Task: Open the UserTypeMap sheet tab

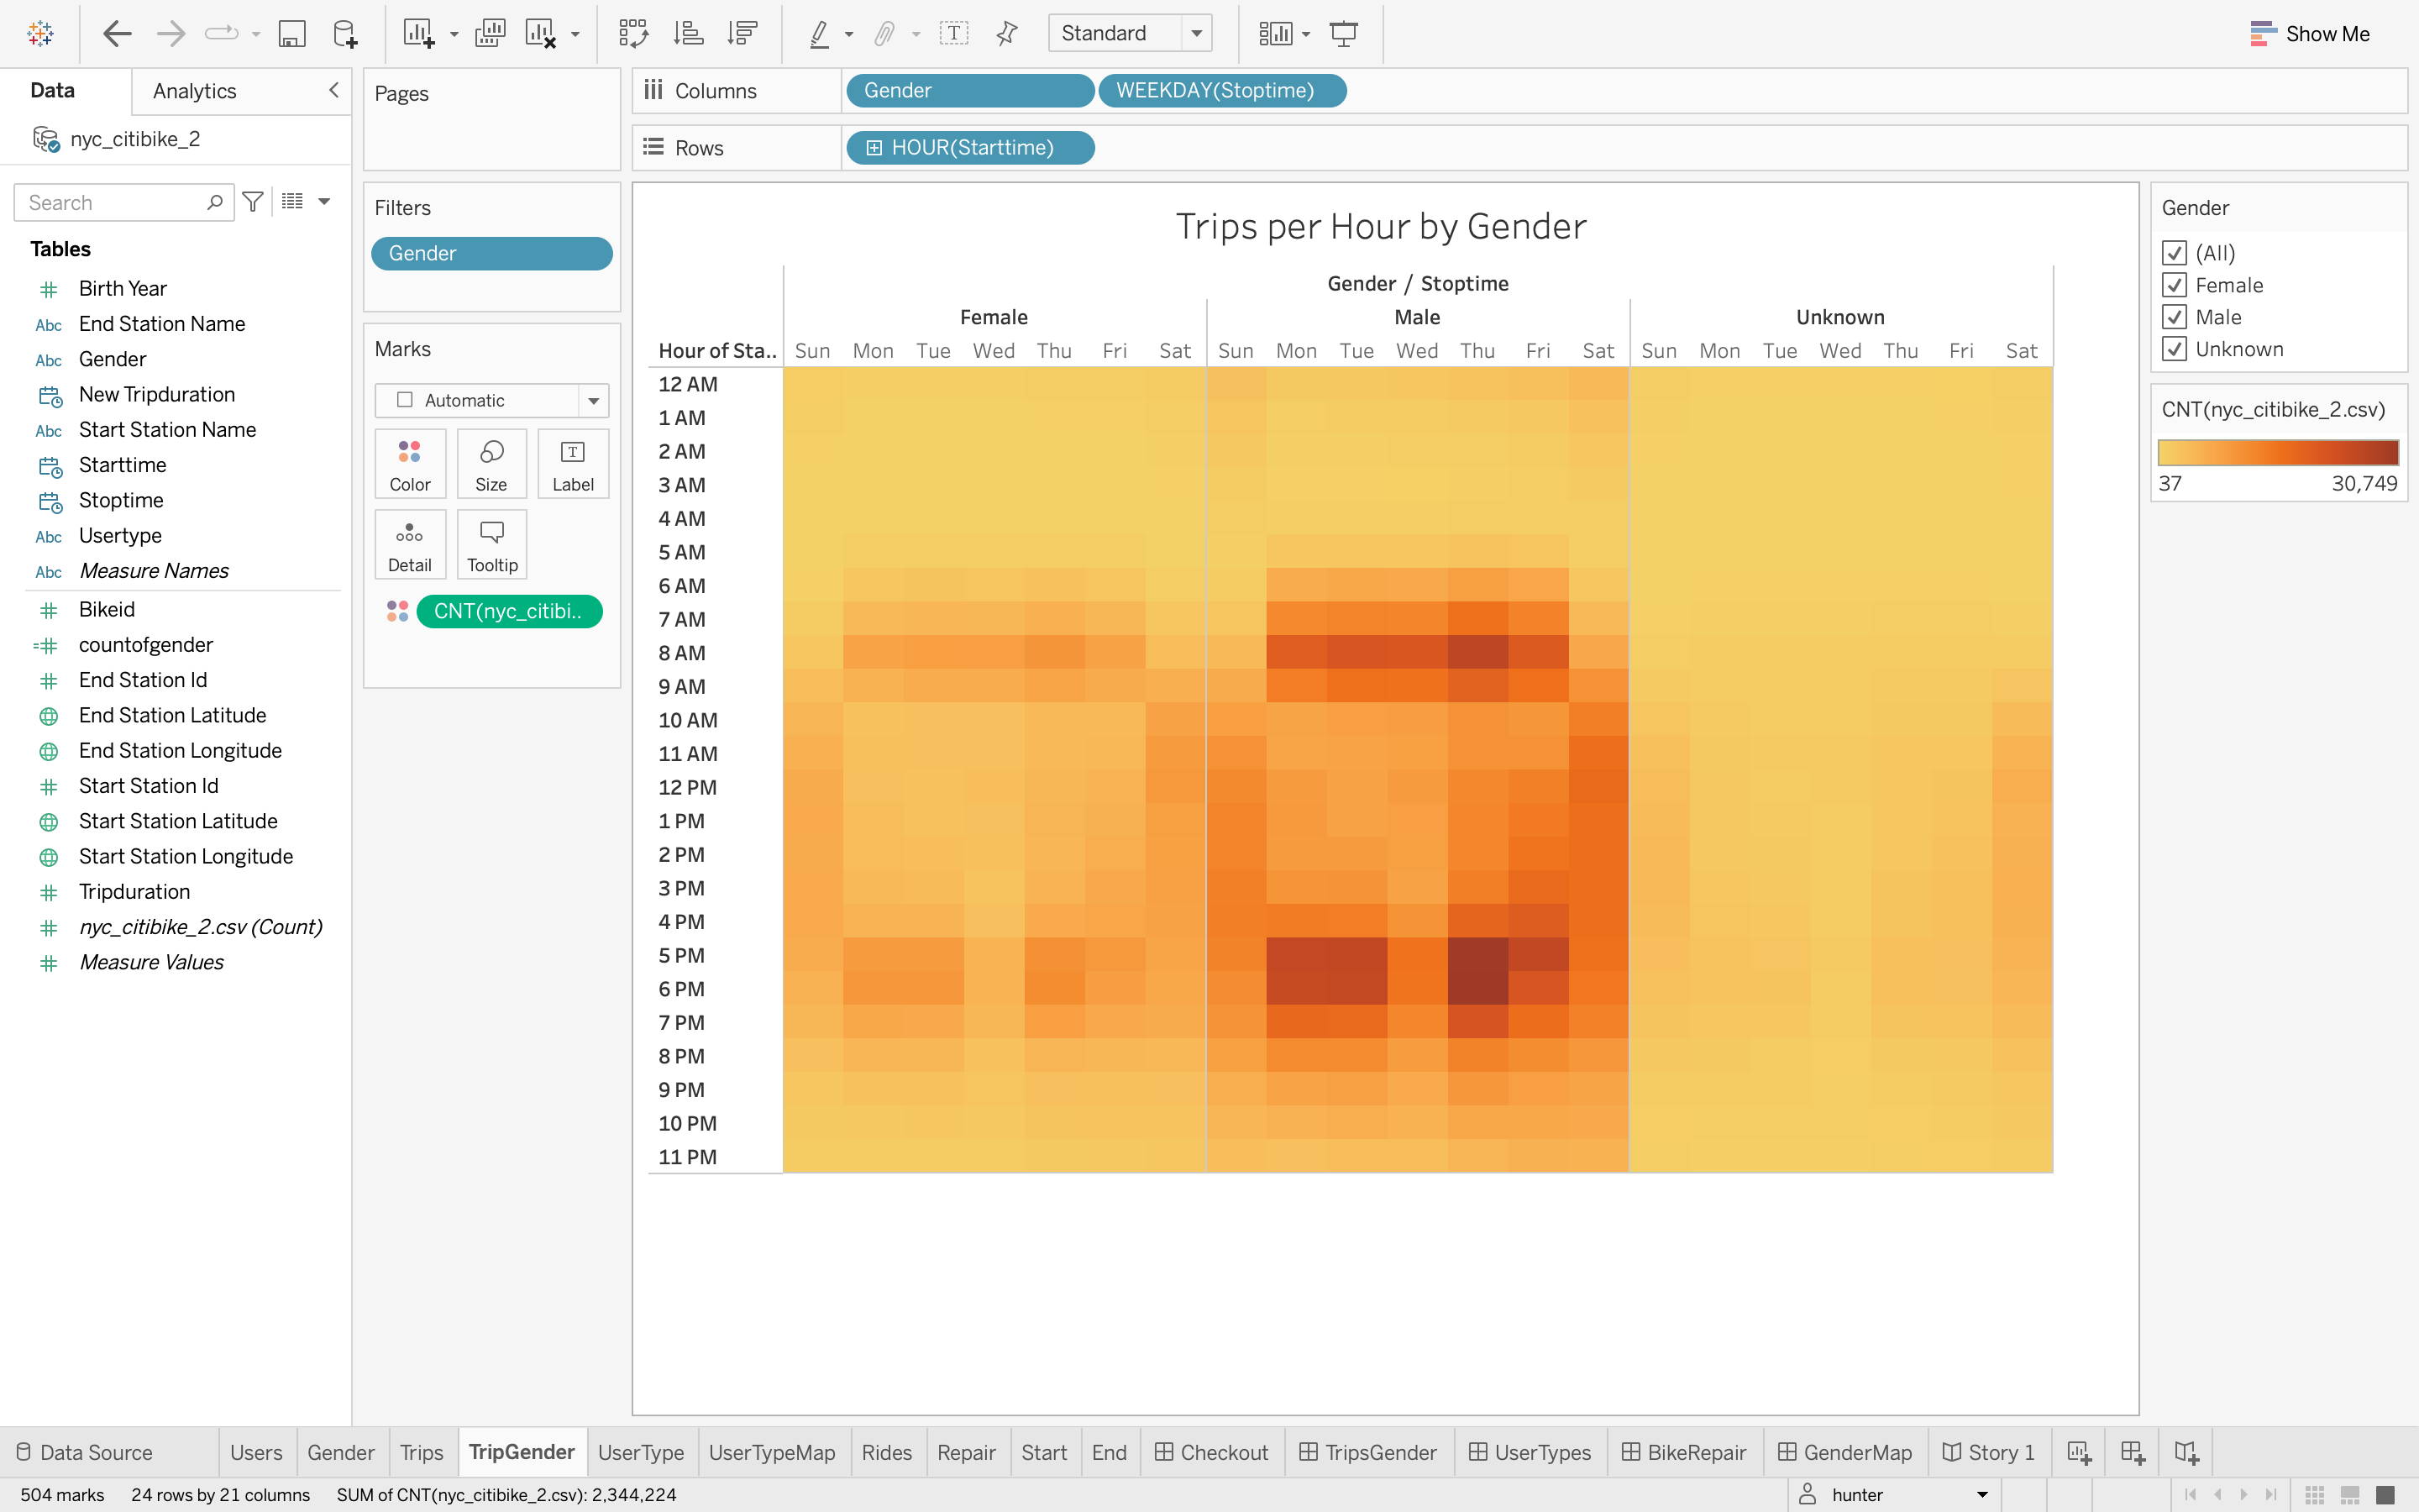Action: (x=772, y=1451)
